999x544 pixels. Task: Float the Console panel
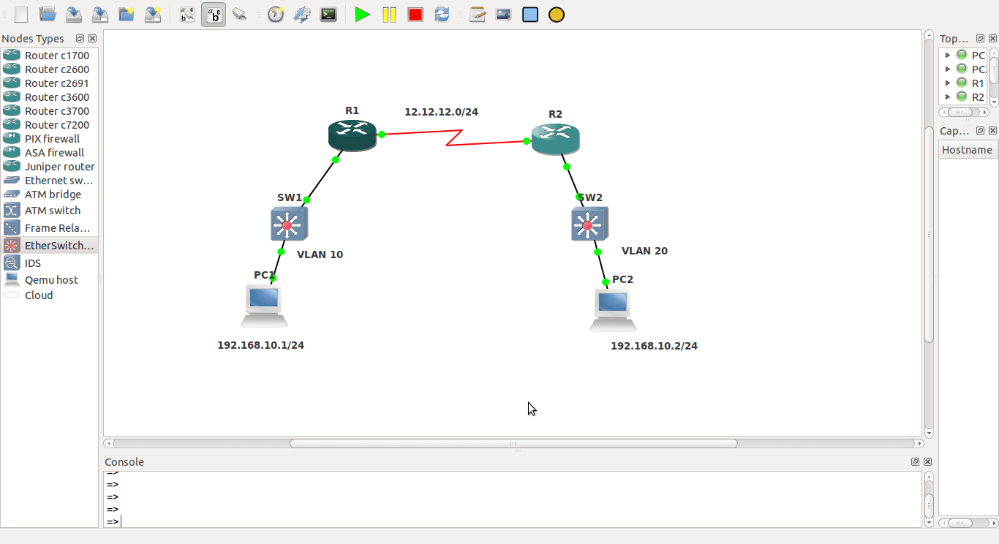click(x=915, y=462)
